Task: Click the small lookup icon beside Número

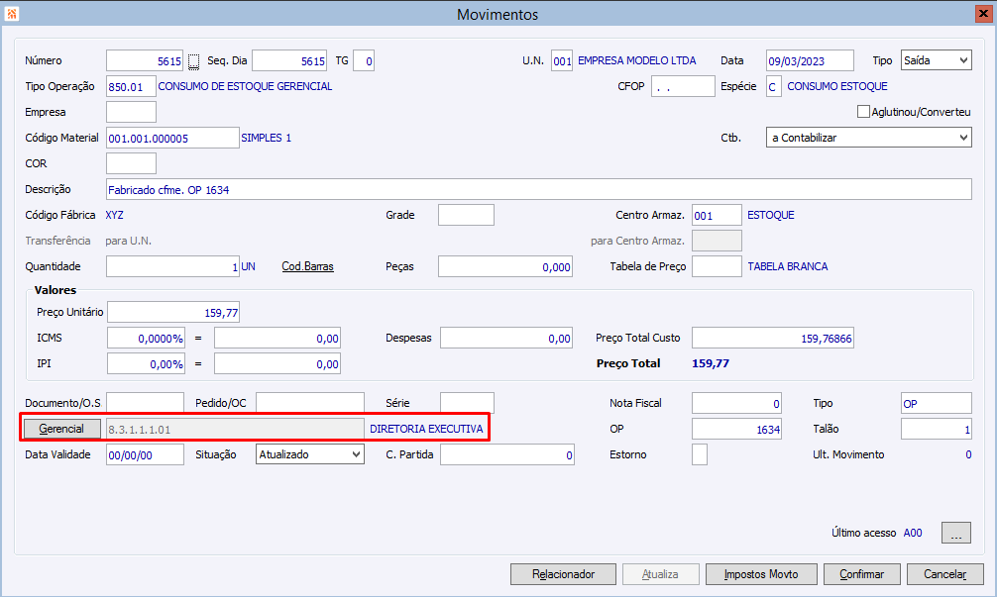Action: point(194,61)
